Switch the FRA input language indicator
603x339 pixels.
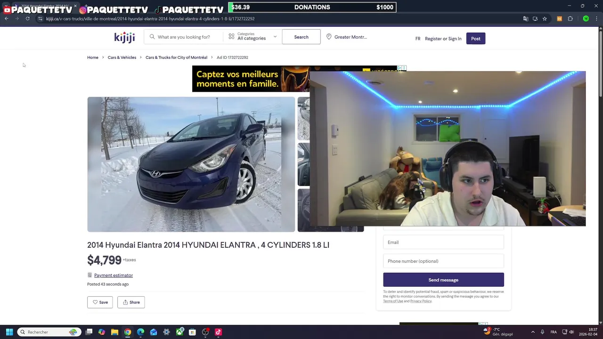point(554,332)
